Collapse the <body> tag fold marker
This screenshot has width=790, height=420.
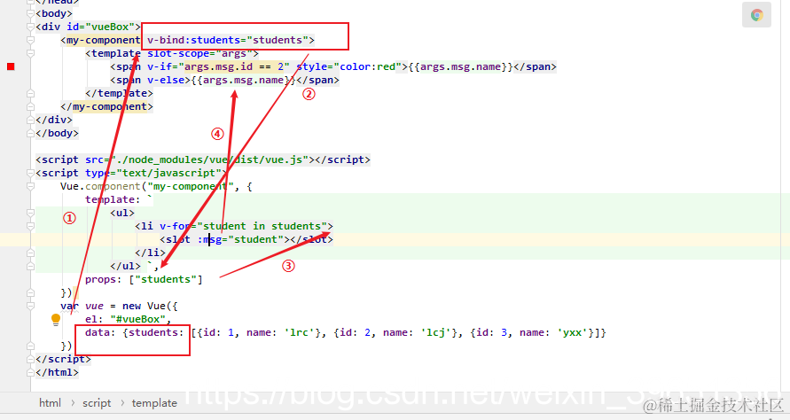(x=30, y=13)
